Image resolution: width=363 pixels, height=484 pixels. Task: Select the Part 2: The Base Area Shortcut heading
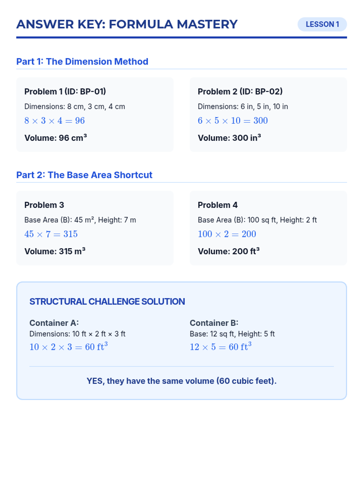[84, 175]
